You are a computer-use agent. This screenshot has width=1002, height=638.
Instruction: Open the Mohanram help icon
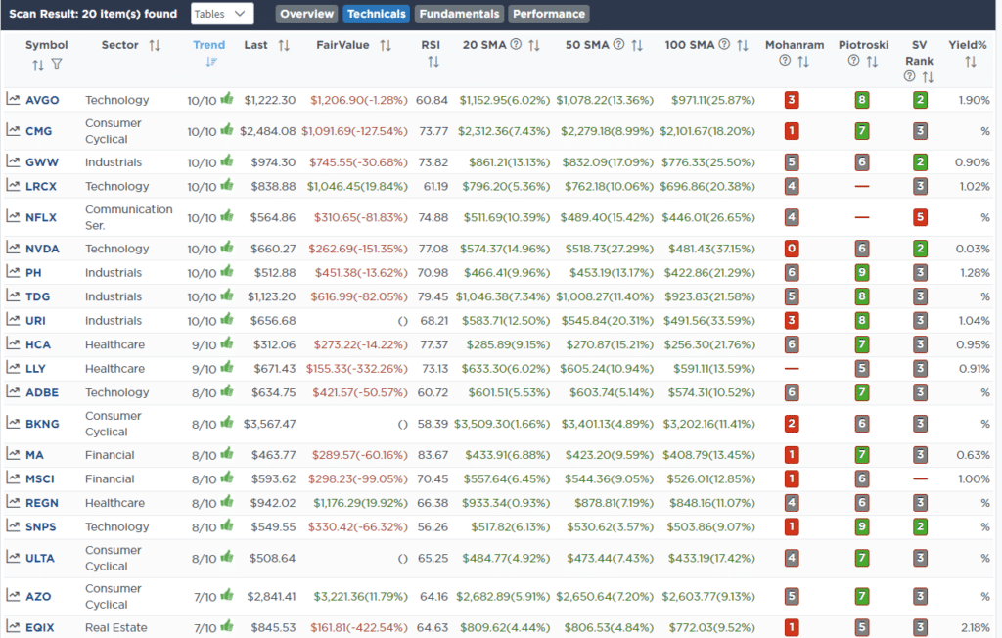(x=785, y=61)
